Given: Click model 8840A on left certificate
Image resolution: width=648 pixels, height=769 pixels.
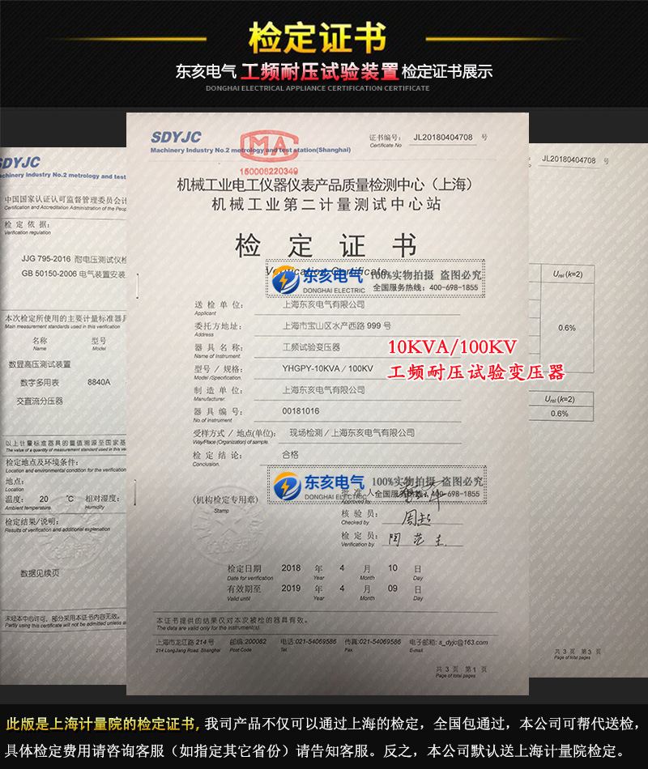Looking at the screenshot, I should point(99,382).
